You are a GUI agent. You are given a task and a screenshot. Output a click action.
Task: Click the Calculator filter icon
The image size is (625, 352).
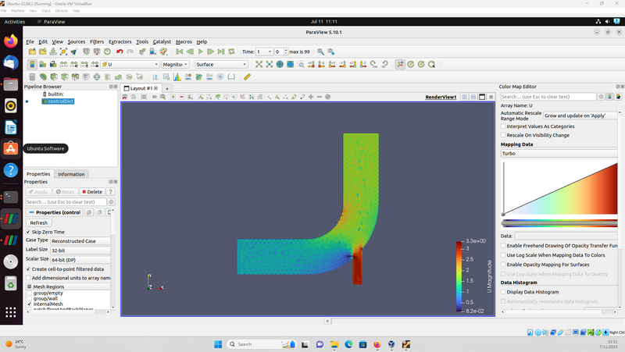32,76
